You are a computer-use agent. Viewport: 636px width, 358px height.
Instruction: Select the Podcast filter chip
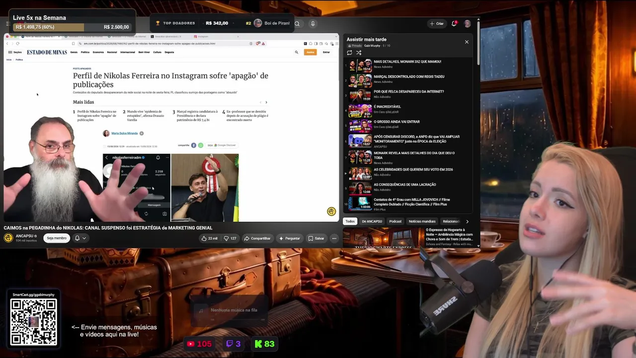coord(395,221)
